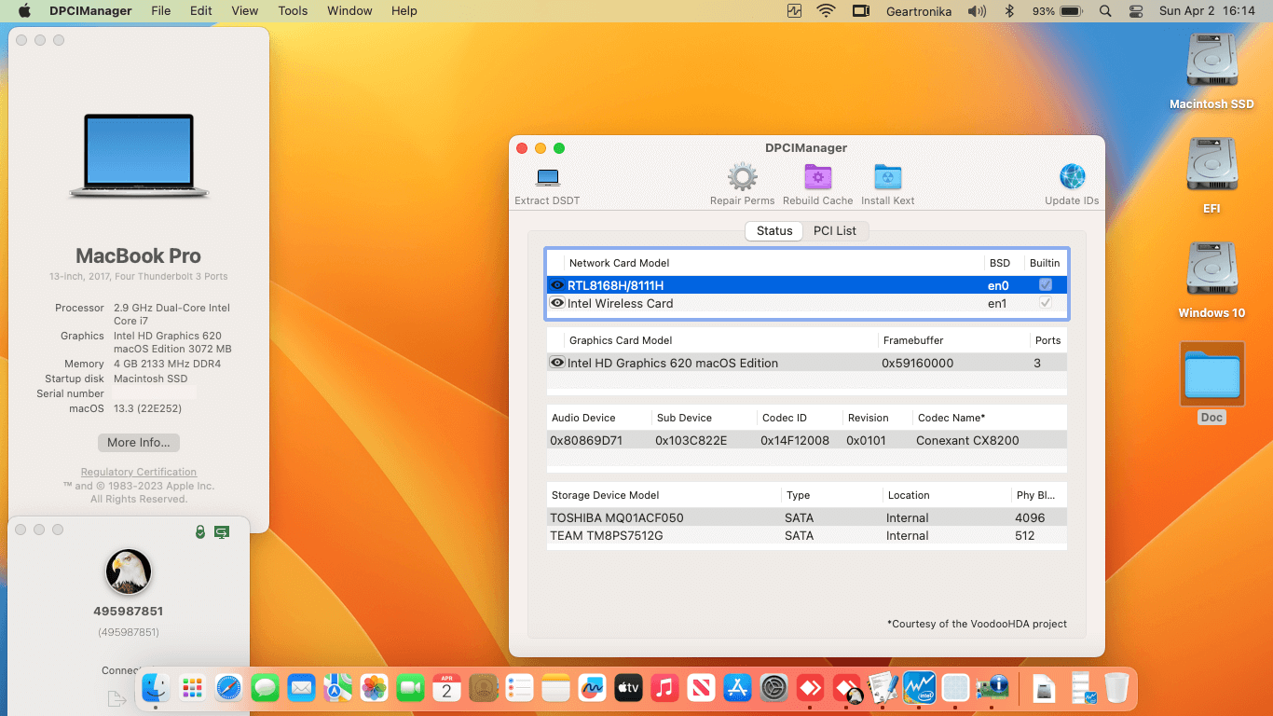Open the Window menu

350,11
